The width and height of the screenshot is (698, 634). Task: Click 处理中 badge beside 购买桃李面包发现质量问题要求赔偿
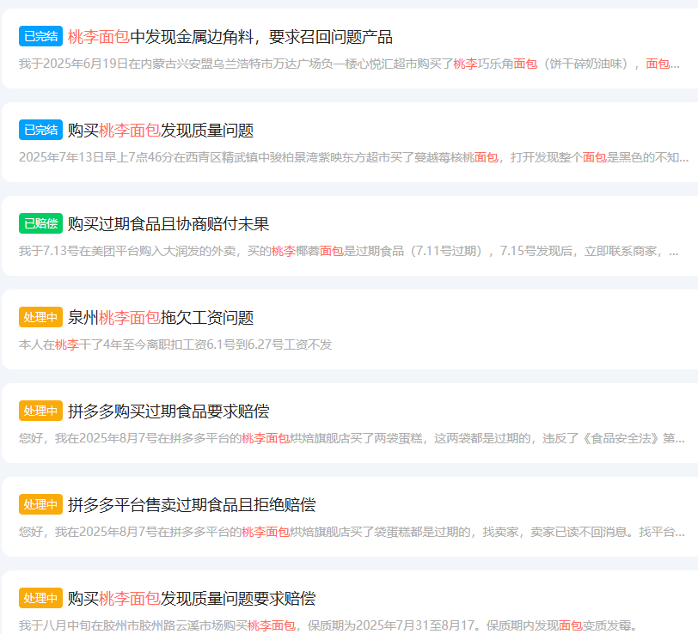tap(40, 598)
